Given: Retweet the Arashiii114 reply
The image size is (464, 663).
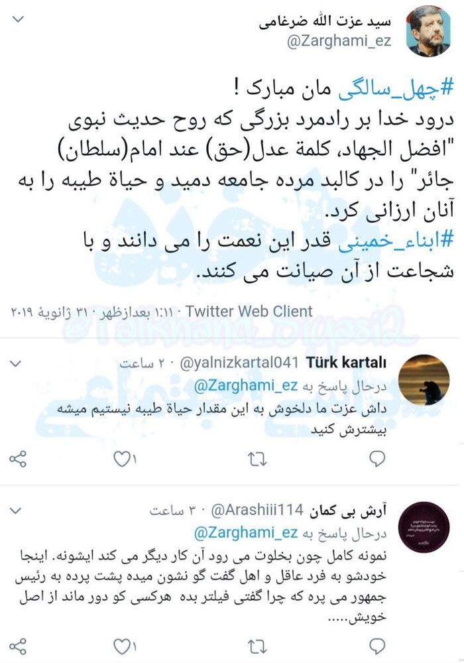Looking at the screenshot, I should (257, 646).
